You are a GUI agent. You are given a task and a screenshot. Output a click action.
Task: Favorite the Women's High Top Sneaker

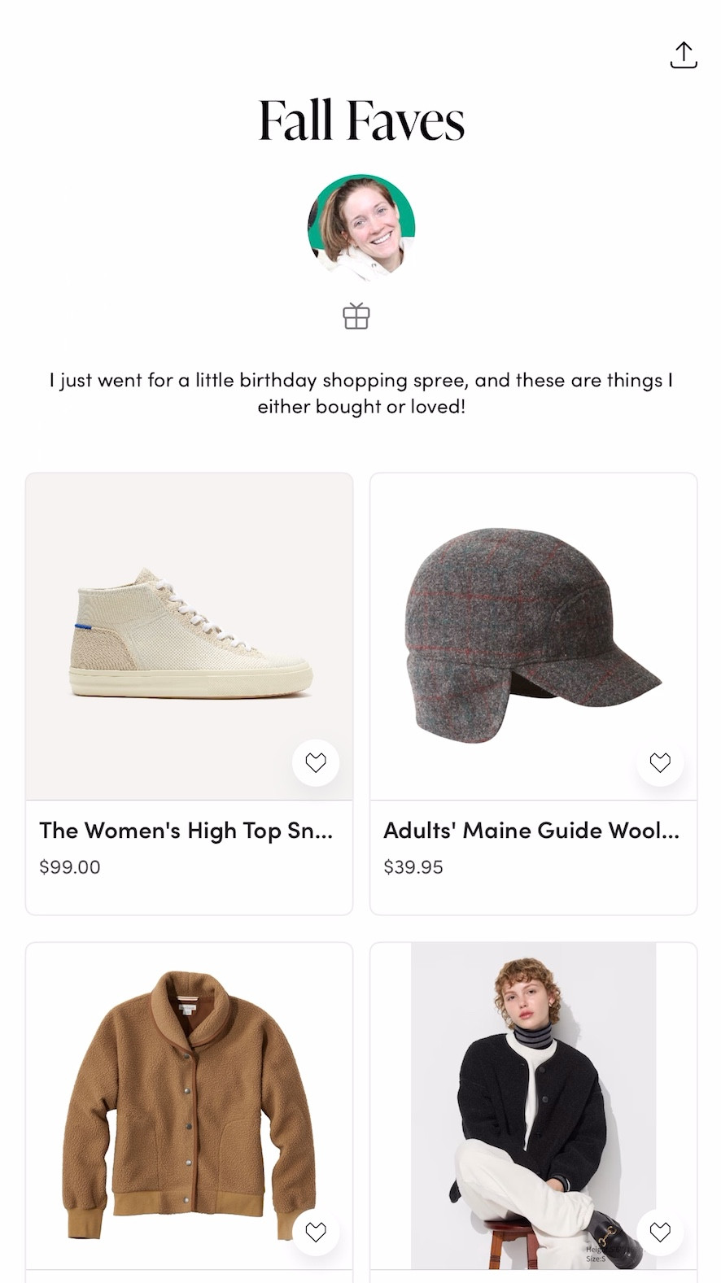tap(316, 762)
